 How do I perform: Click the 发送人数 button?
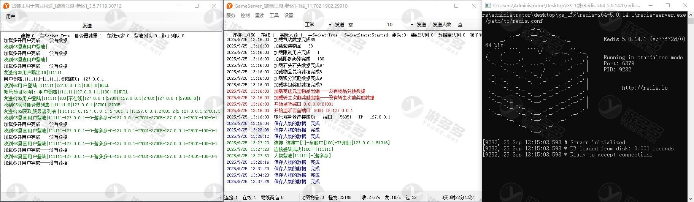(x=442, y=25)
